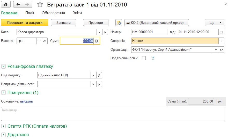Click the Каса field text Касса директора
The image size is (228, 139).
(x=57, y=32)
